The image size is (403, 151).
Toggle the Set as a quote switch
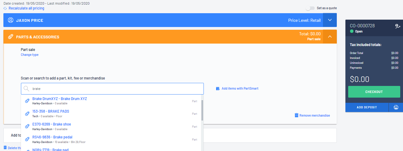point(310,8)
